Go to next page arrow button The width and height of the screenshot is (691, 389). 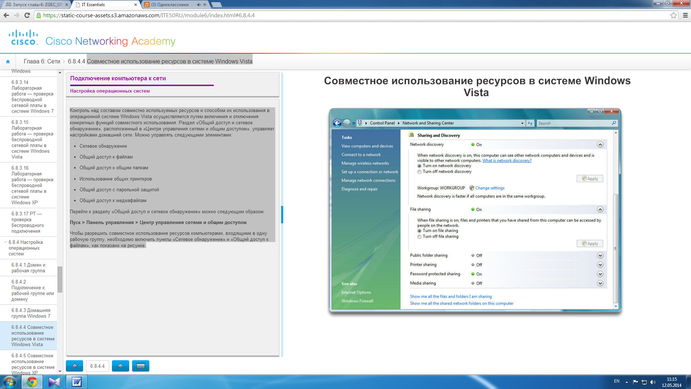(x=121, y=366)
